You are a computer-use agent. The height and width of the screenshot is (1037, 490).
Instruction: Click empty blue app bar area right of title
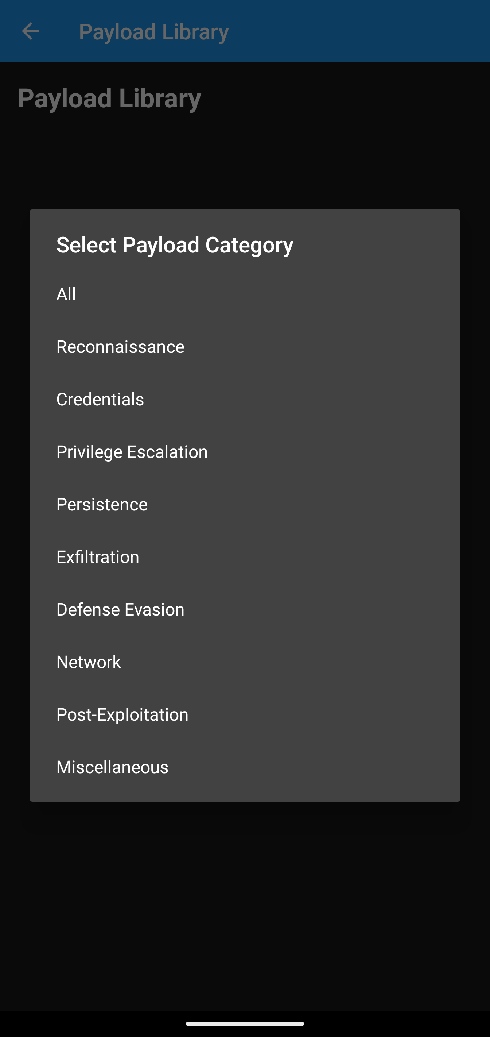362,31
